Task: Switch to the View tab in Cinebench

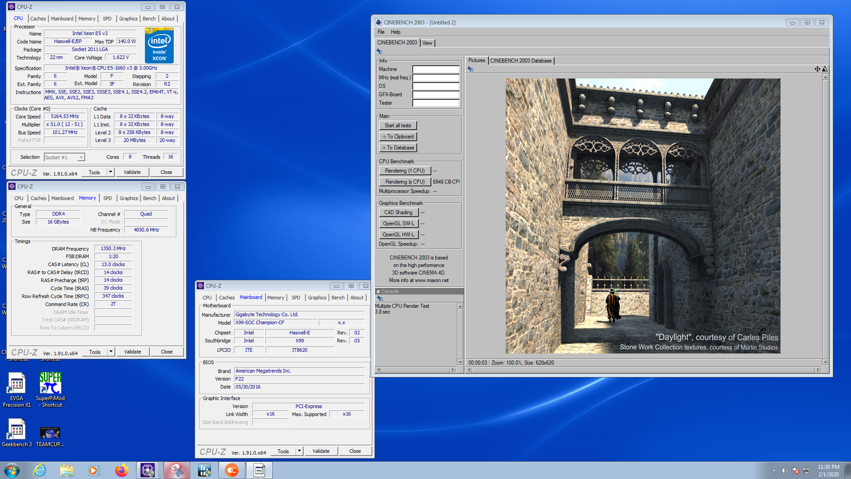Action: [427, 43]
